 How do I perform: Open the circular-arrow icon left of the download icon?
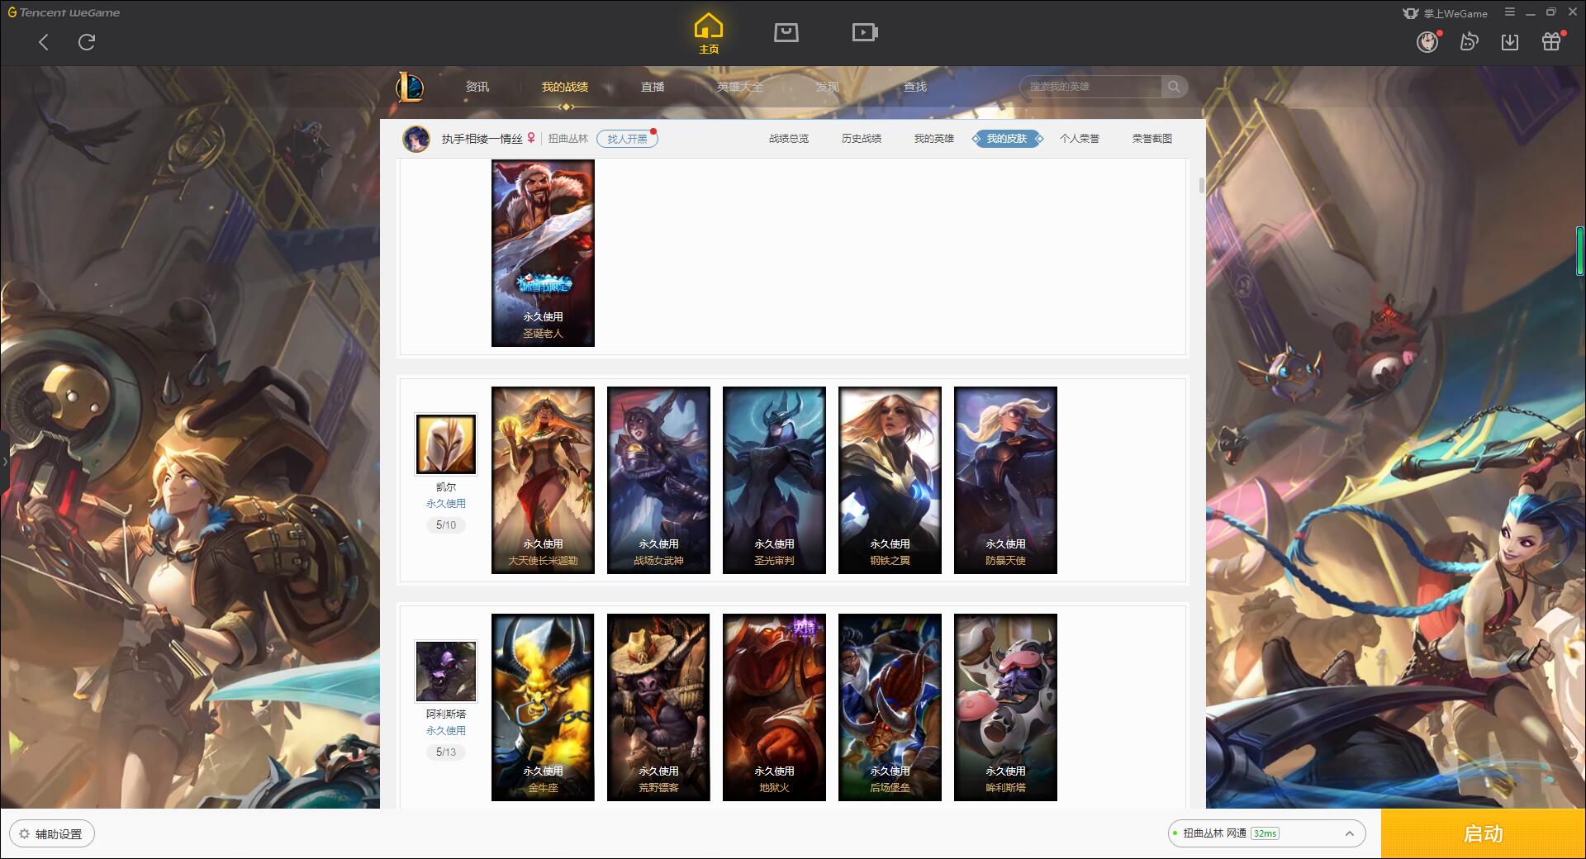click(1469, 41)
